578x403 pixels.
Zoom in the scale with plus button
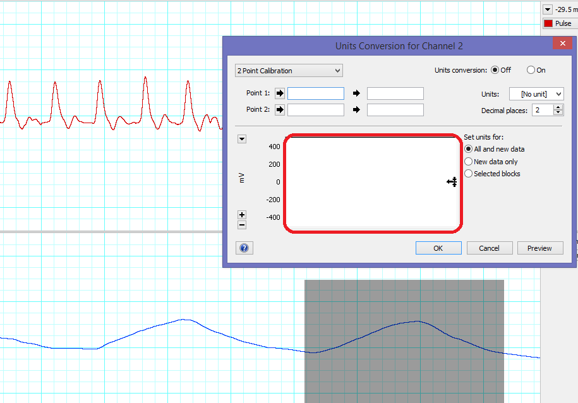pos(242,215)
